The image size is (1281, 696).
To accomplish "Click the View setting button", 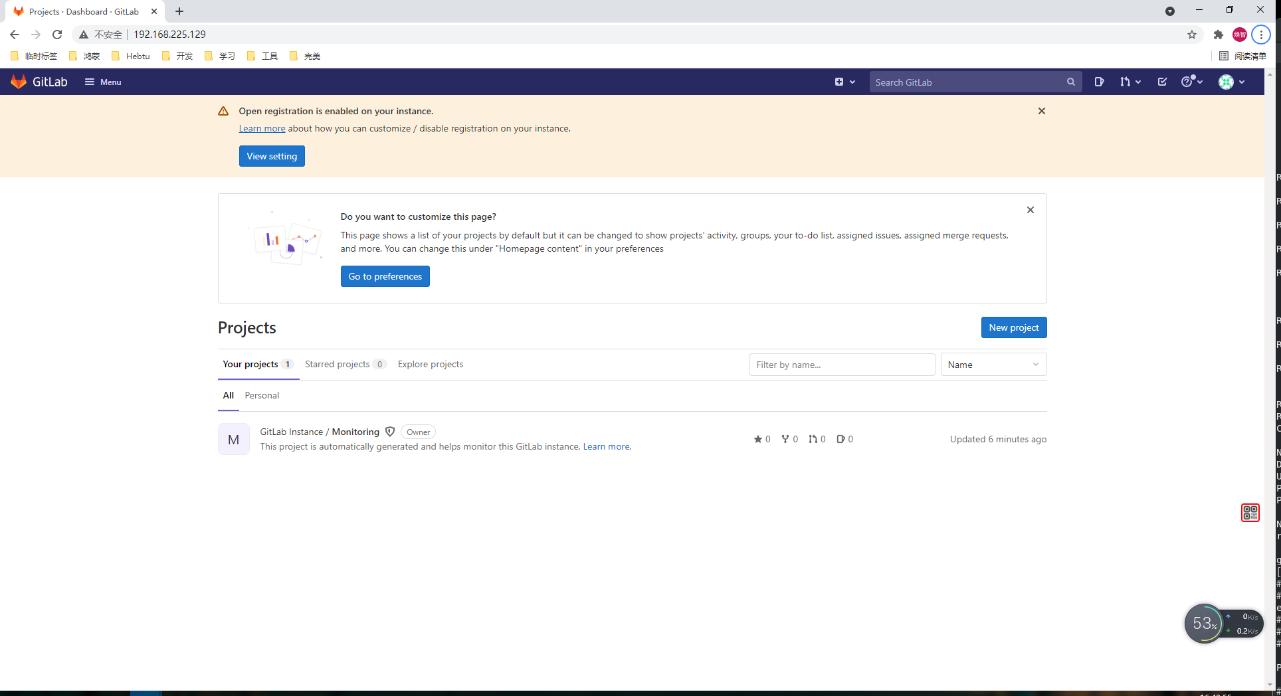I will pos(272,156).
